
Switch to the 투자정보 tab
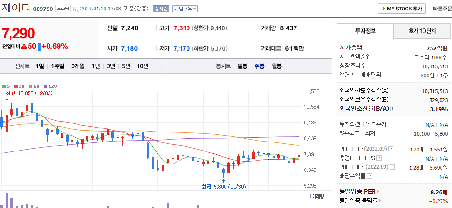point(365,31)
